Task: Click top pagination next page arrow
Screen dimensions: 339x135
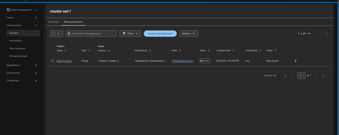Action: [x=327, y=34]
